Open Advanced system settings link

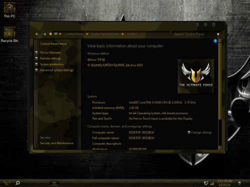click(x=56, y=70)
